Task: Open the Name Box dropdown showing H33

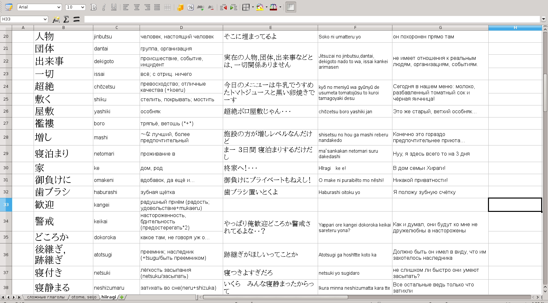Action: (x=45, y=19)
